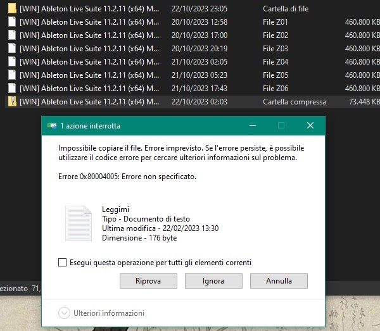Click the Ableton file name in the Z05 row
Viewport: 380px width, 331px height.
(89, 75)
